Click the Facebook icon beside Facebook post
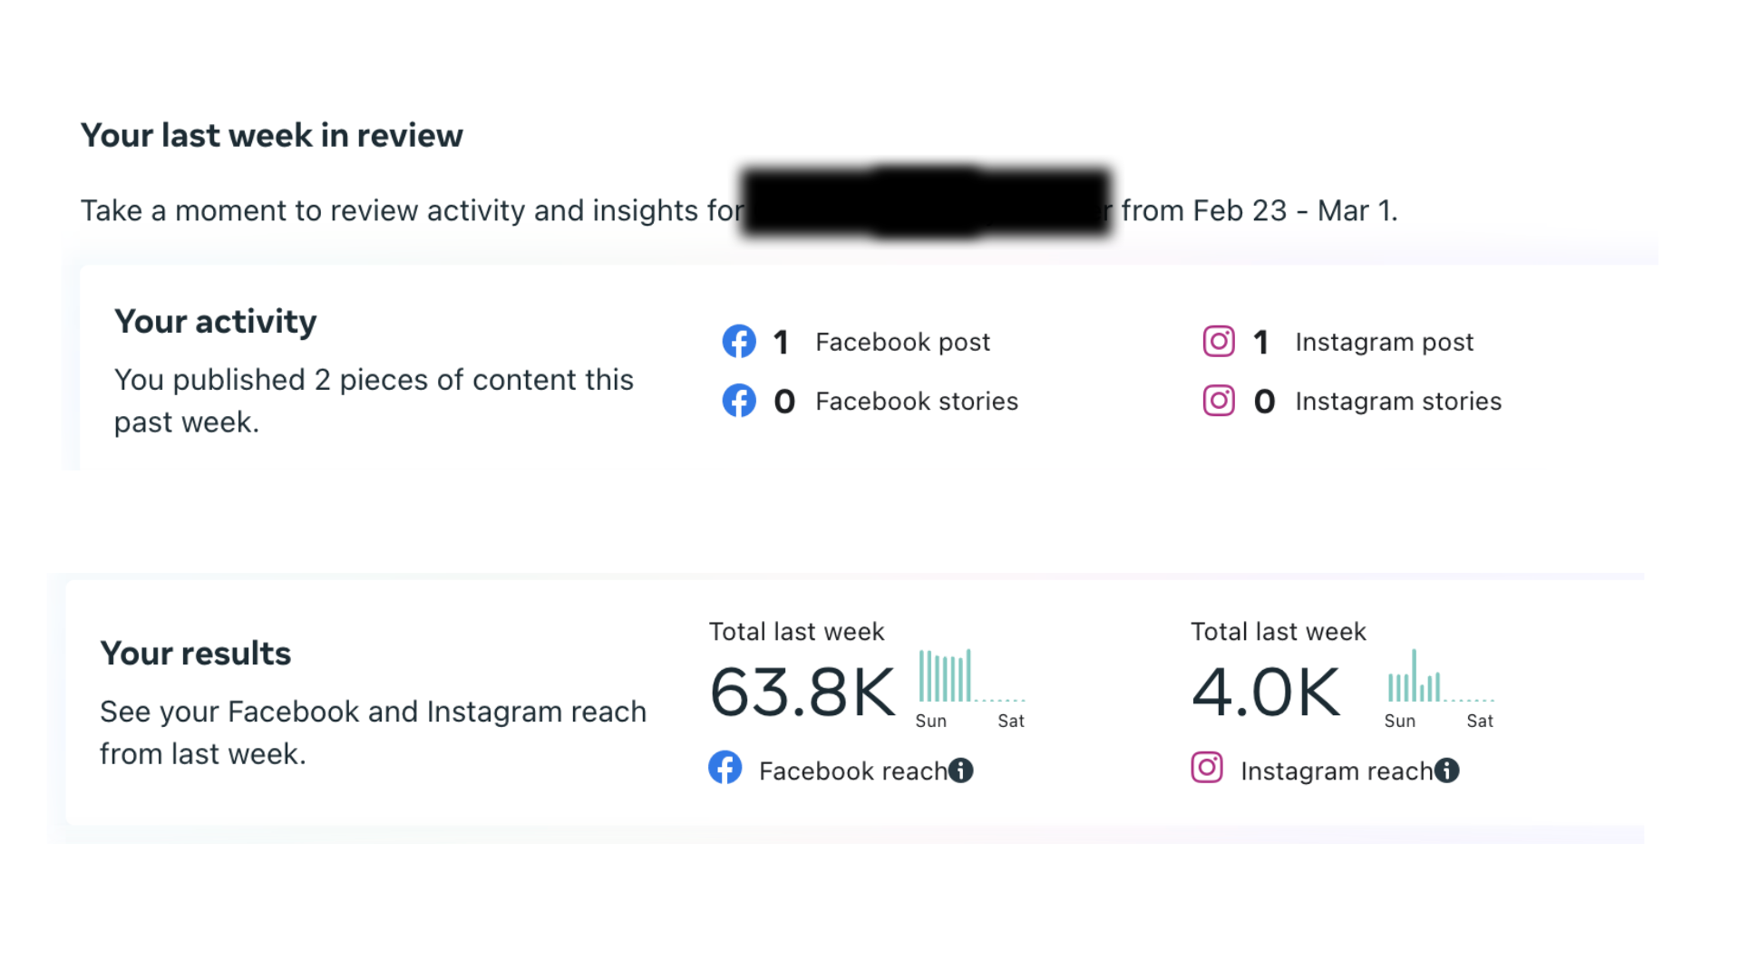 pyautogui.click(x=739, y=342)
